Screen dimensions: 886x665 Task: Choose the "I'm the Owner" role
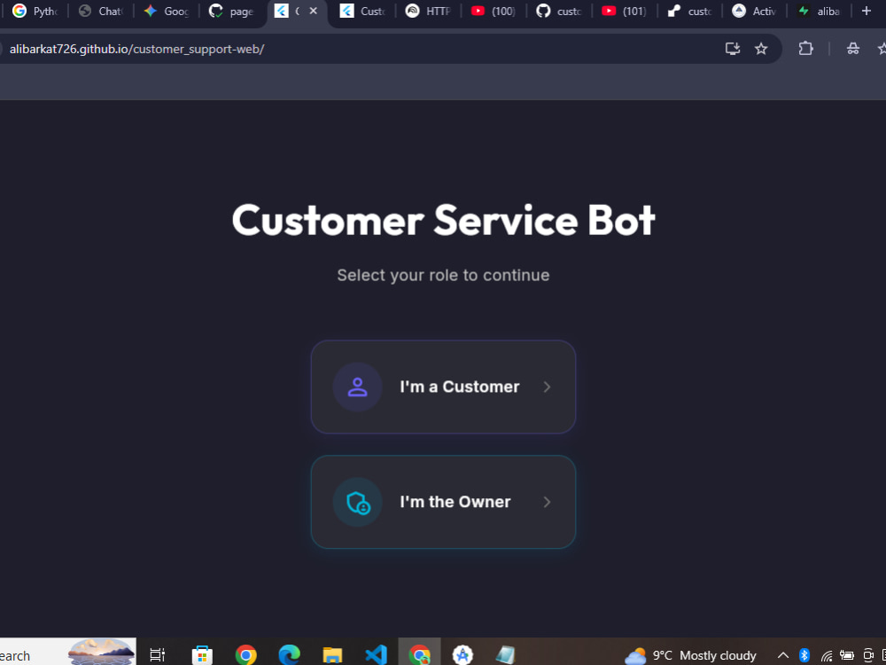pos(443,502)
